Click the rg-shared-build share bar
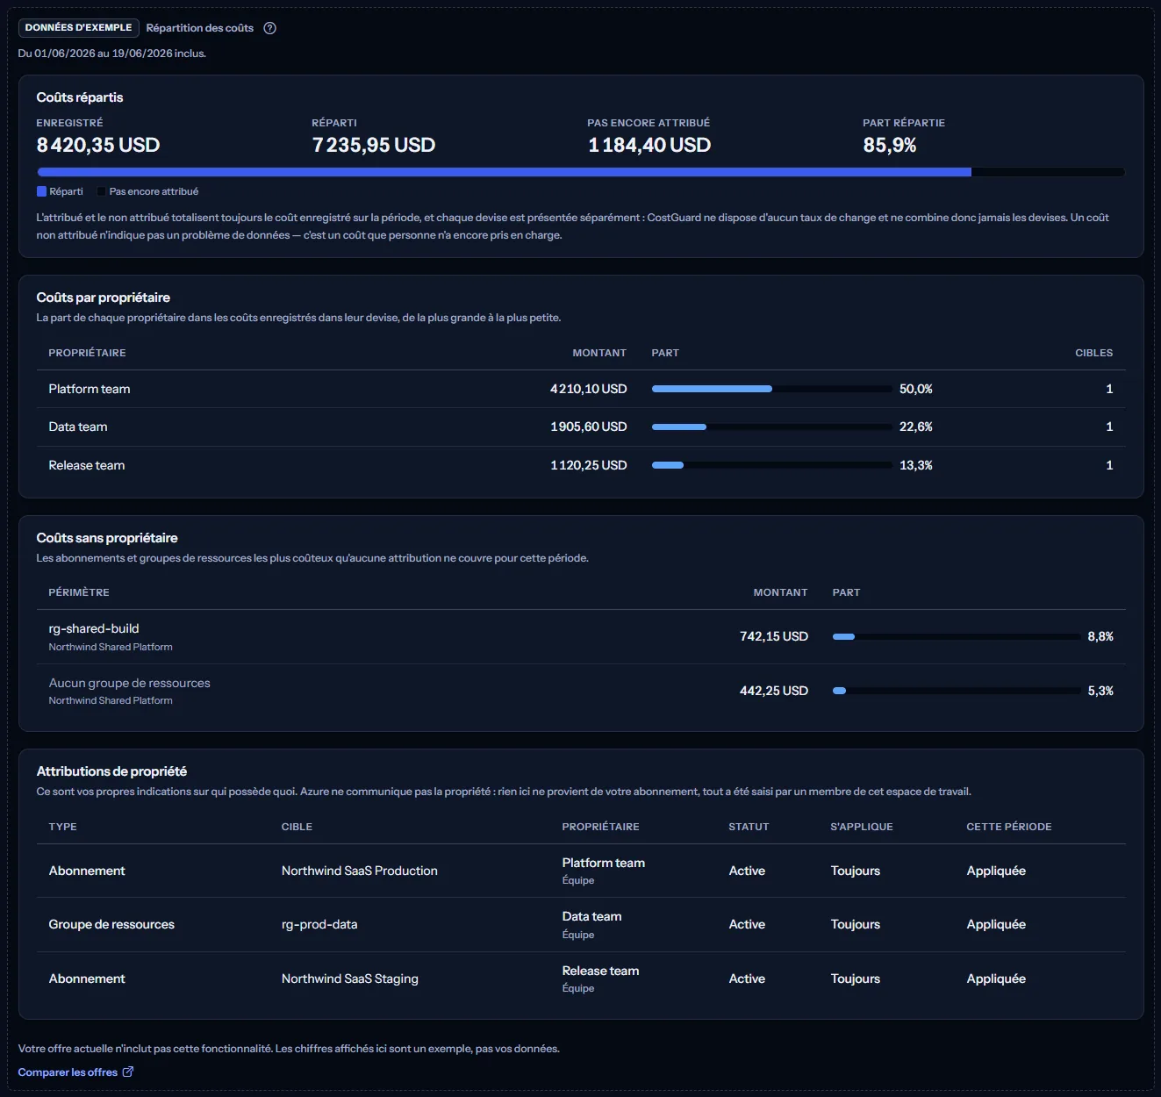Image resolution: width=1161 pixels, height=1097 pixels. pyautogui.click(x=957, y=636)
